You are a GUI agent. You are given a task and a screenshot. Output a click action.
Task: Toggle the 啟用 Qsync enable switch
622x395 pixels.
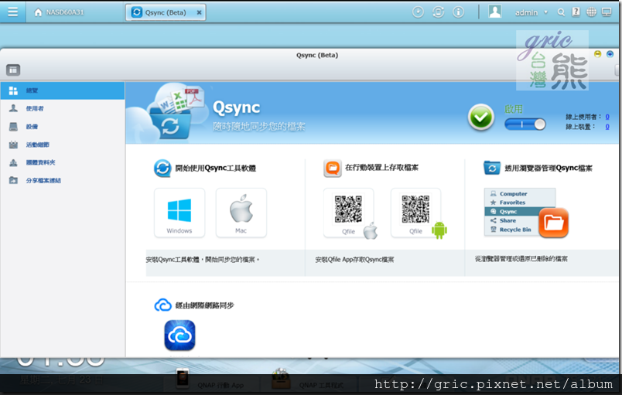(525, 124)
